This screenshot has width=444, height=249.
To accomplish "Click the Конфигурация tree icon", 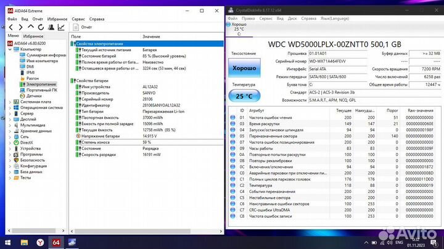I will pos(16,166).
